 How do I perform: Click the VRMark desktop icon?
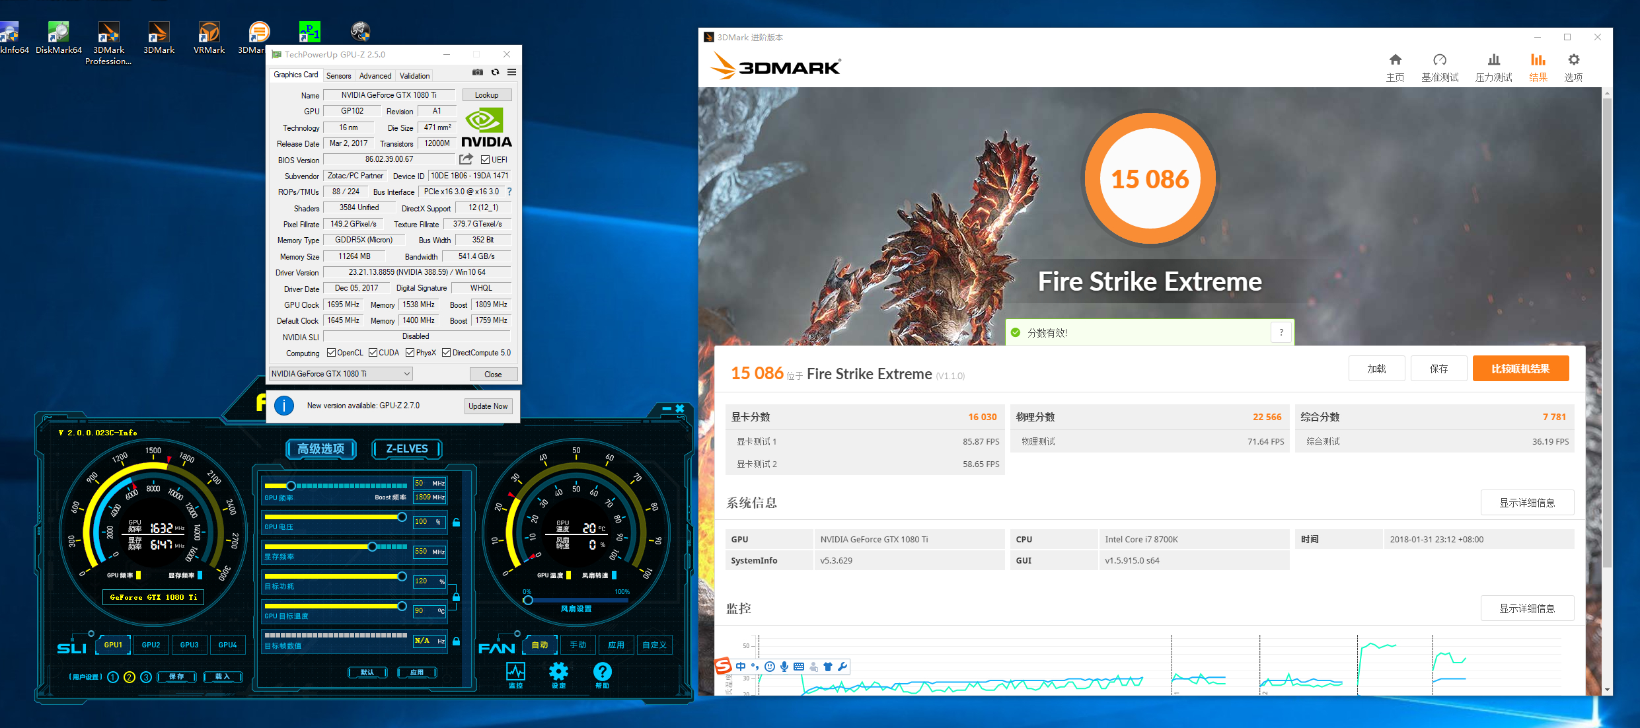(209, 38)
